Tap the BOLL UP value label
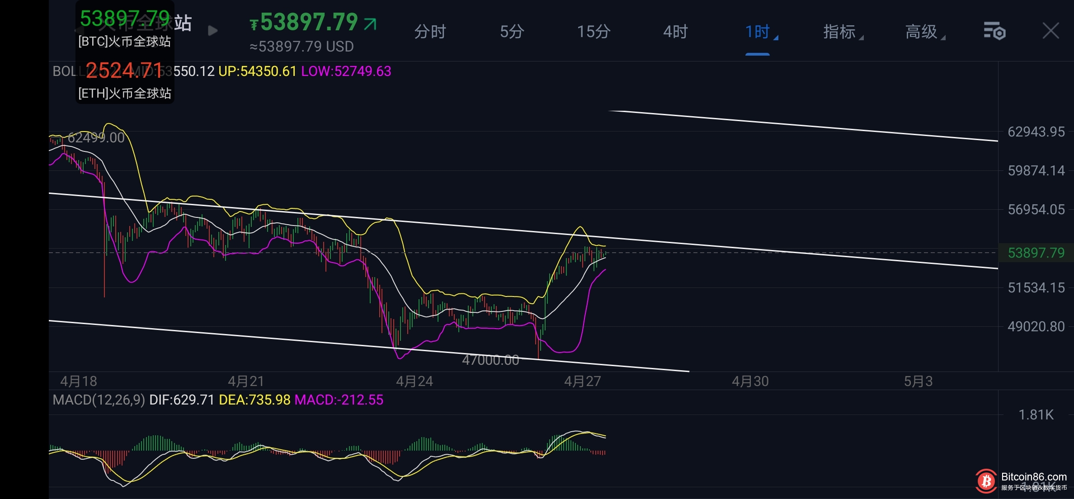The width and height of the screenshot is (1074, 499). [257, 71]
